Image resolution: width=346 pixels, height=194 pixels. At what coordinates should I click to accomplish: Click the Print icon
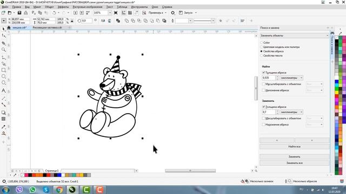(26, 13)
